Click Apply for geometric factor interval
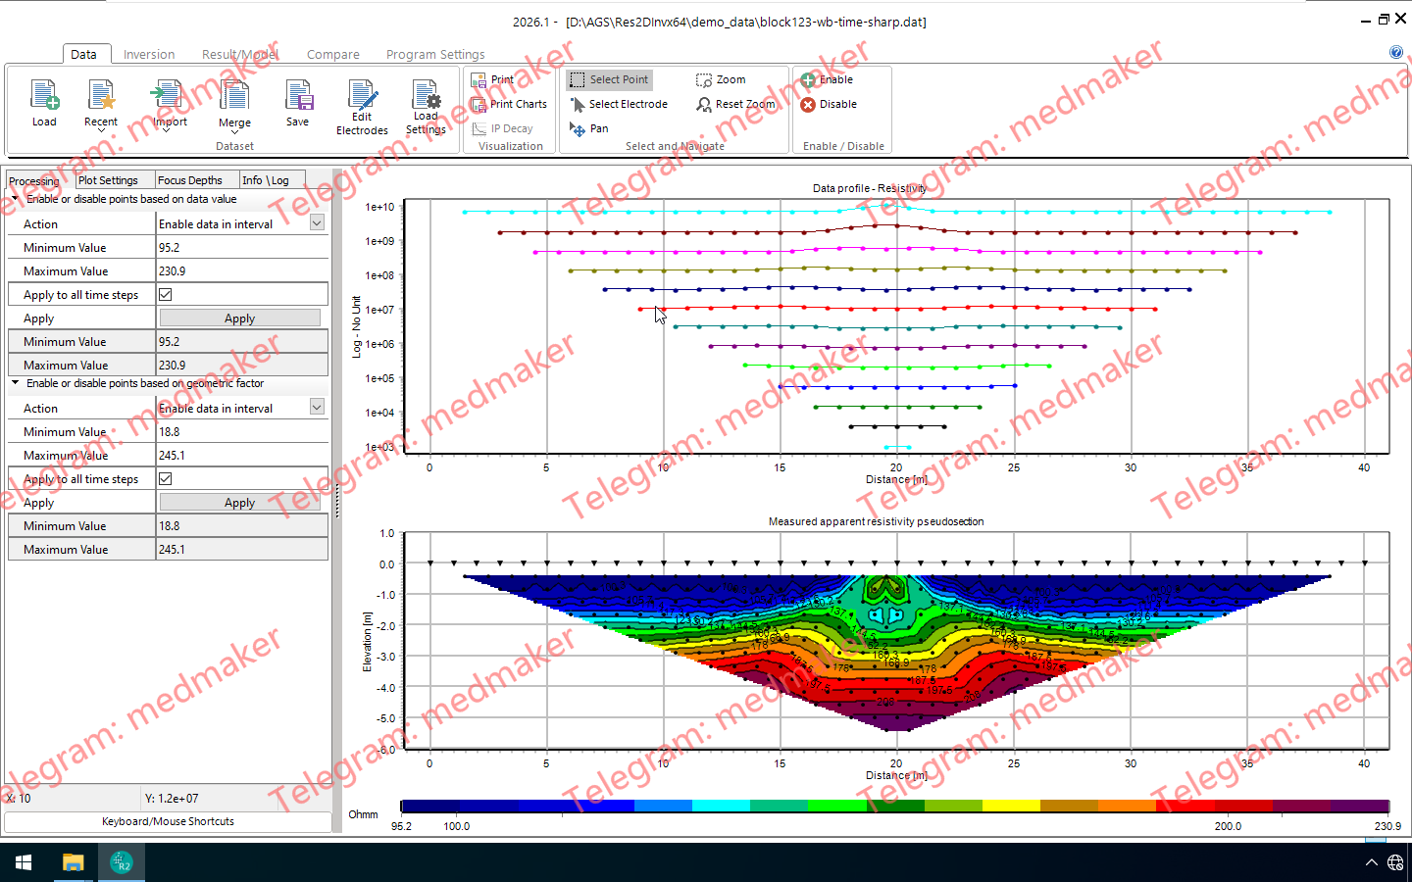 239,503
